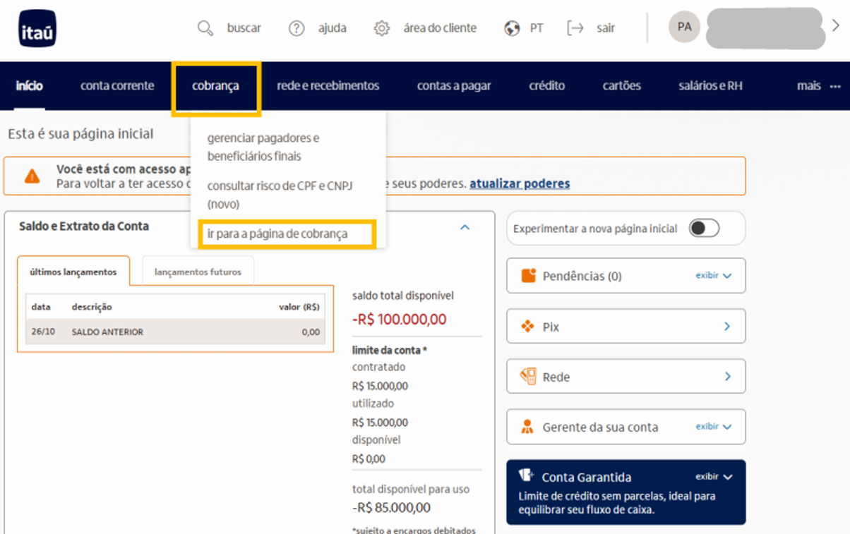
Task: Click the 26/10 date cell
Action: tap(43, 332)
